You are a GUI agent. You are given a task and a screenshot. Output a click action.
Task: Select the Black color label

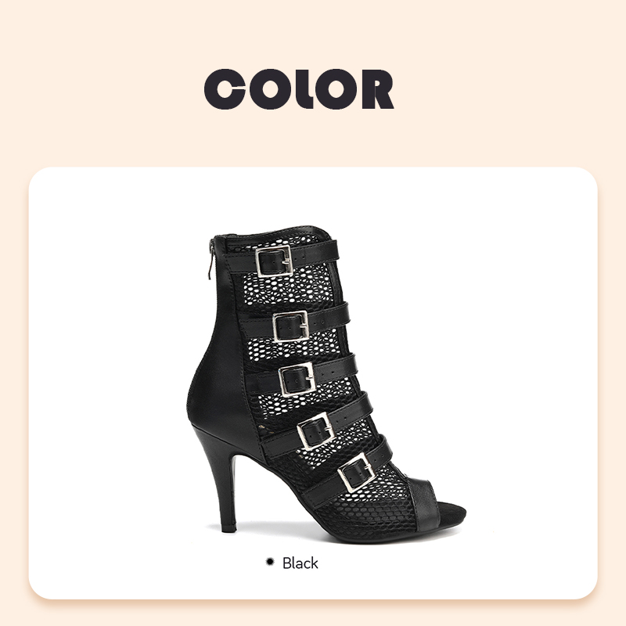coord(300,563)
